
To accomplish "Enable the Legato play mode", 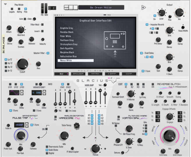I will click(x=12, y=9).
